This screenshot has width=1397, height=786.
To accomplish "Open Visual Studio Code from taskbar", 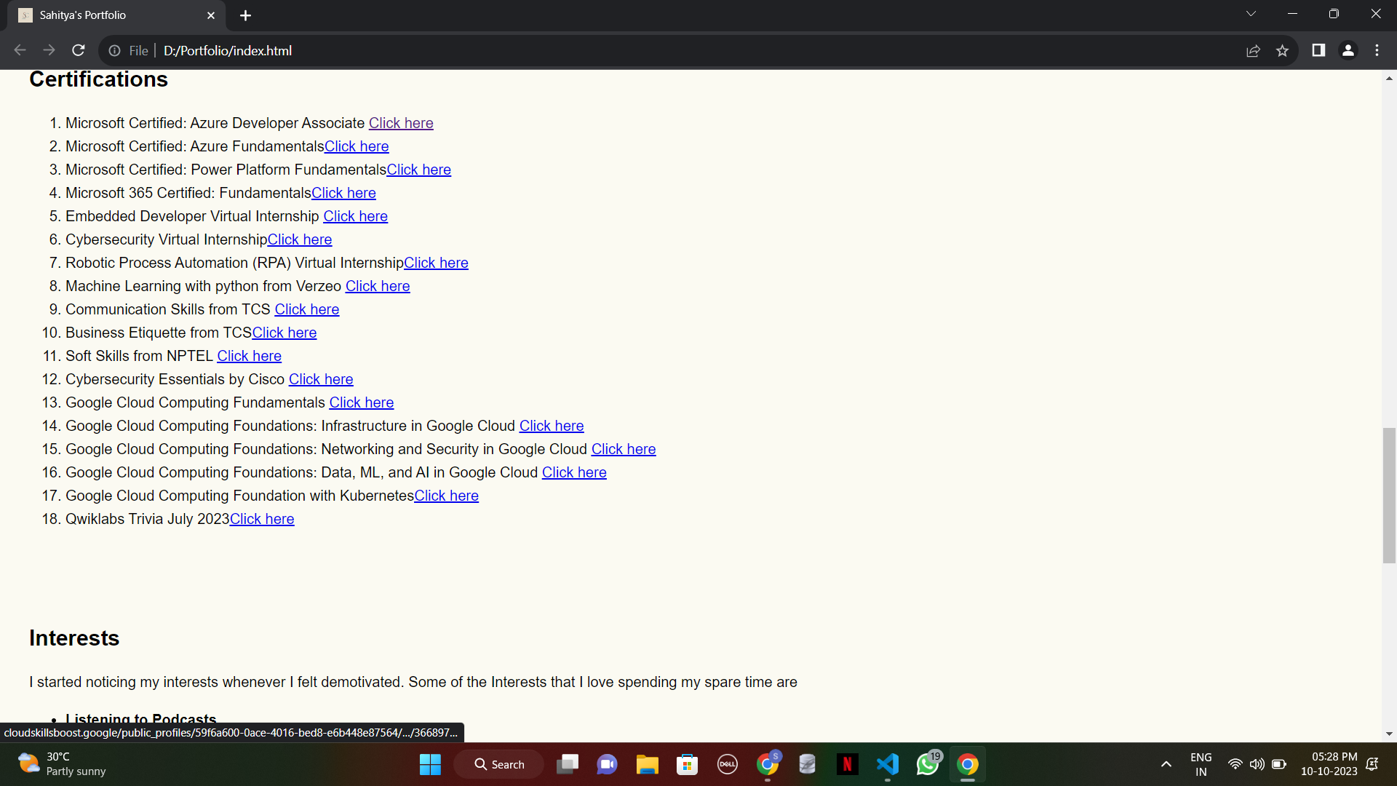I will (x=888, y=764).
